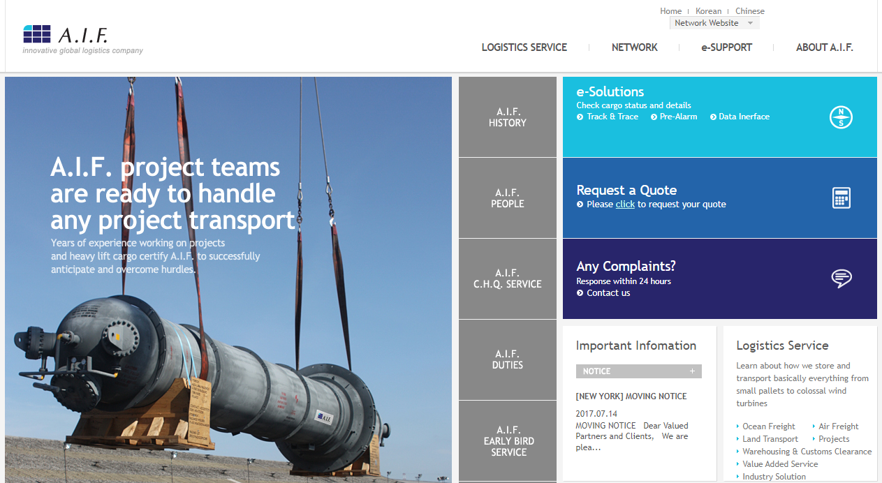Open the Contact us link
The height and width of the screenshot is (483, 882).
(x=608, y=293)
